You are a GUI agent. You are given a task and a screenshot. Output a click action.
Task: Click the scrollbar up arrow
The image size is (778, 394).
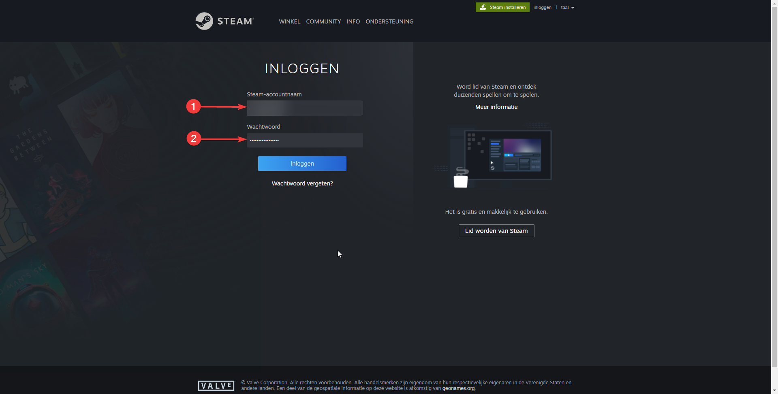(x=774, y=3)
